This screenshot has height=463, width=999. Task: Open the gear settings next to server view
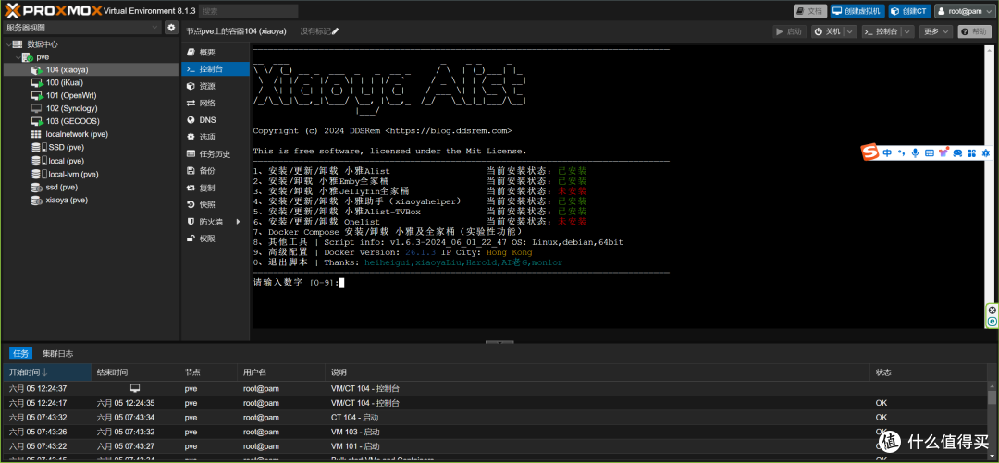tap(171, 28)
